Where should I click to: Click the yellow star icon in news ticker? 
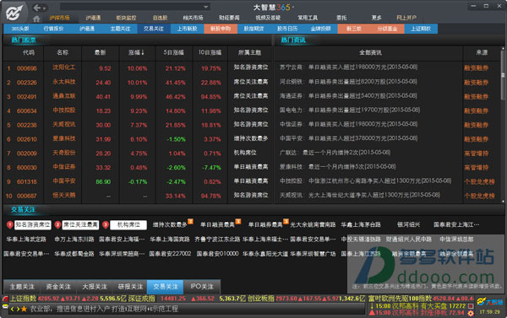tap(24, 309)
